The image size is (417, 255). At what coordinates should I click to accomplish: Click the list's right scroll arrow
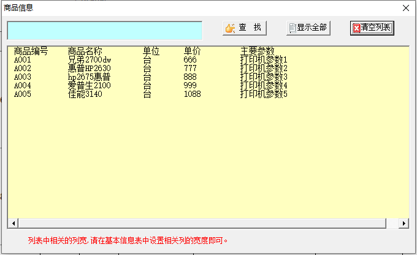click(x=404, y=223)
